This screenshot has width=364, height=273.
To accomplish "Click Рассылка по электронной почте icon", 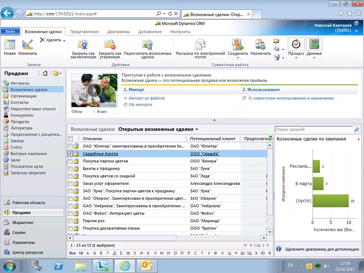I will coord(200,44).
